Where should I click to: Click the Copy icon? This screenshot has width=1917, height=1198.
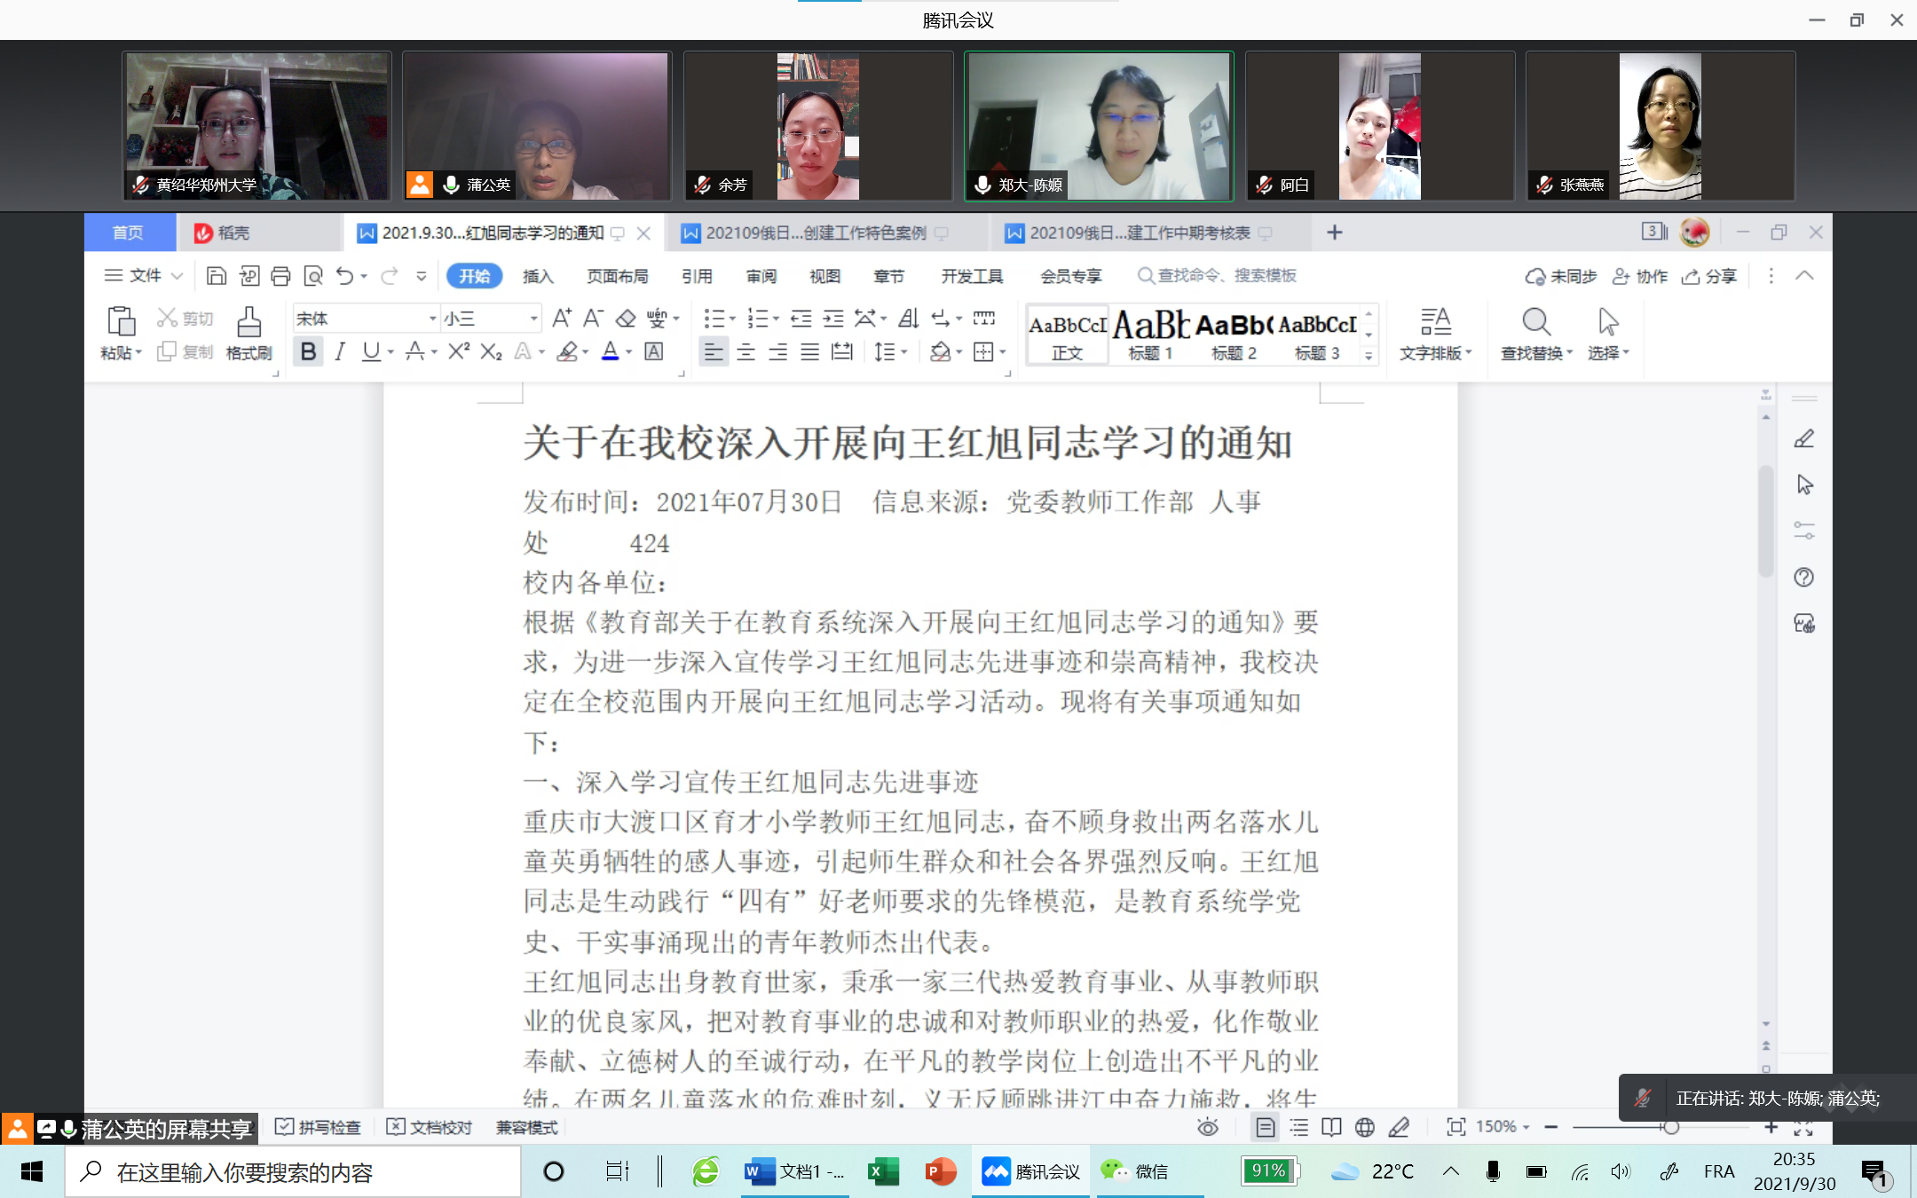pos(166,352)
